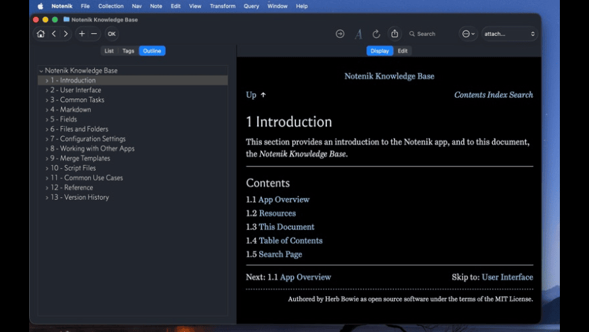
Task: Open the Nav menu
Action: click(x=137, y=6)
